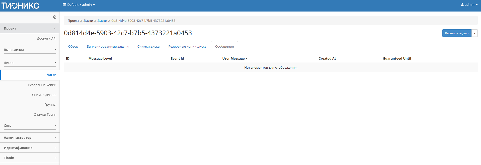Go to Резервные копии диска tab
Image resolution: width=481 pixels, height=165 pixels.
click(x=187, y=47)
